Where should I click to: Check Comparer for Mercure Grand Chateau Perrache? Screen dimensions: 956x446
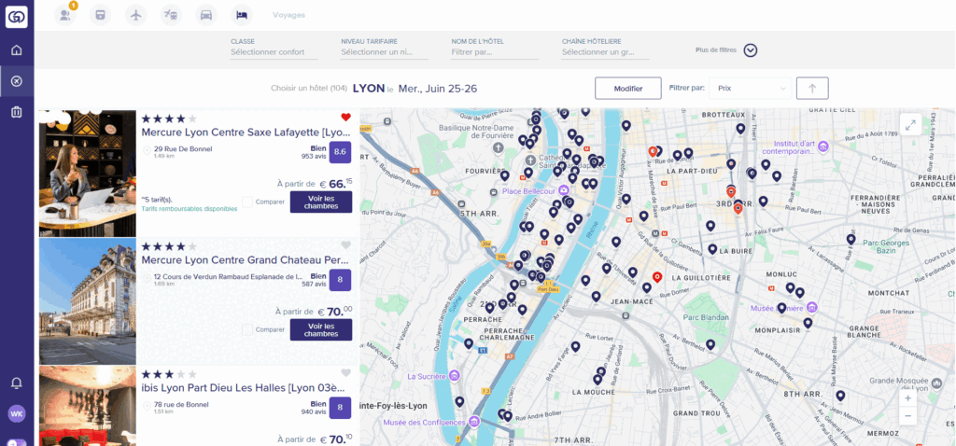coord(247,329)
